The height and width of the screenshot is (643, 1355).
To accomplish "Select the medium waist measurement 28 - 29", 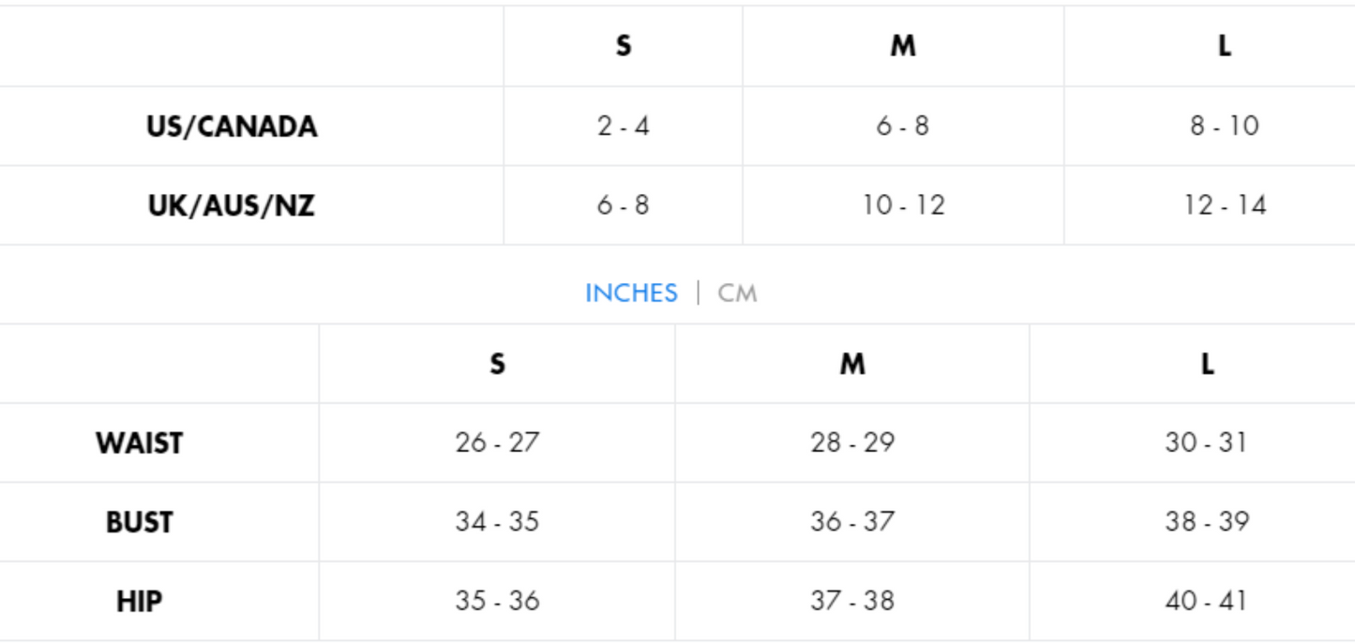I will (852, 442).
